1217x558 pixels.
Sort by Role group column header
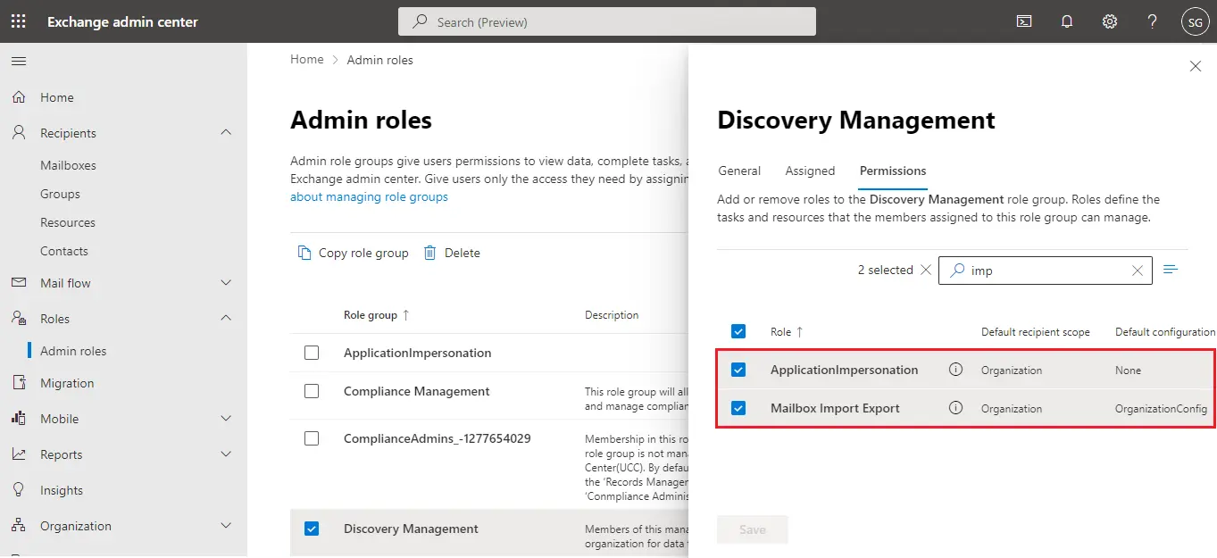(x=376, y=314)
